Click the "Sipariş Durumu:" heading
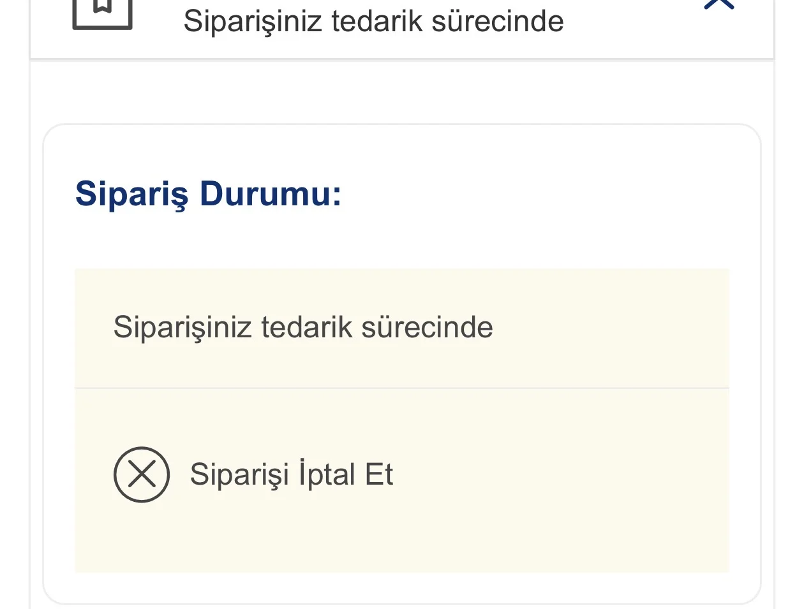 pos(209,194)
